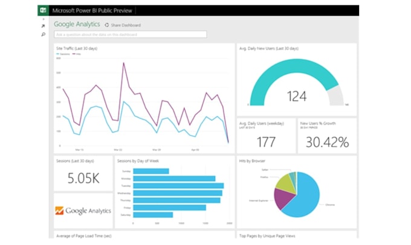Click the Chrome label beside pie chart
Viewport: 411px width, 245px height.
[330, 205]
